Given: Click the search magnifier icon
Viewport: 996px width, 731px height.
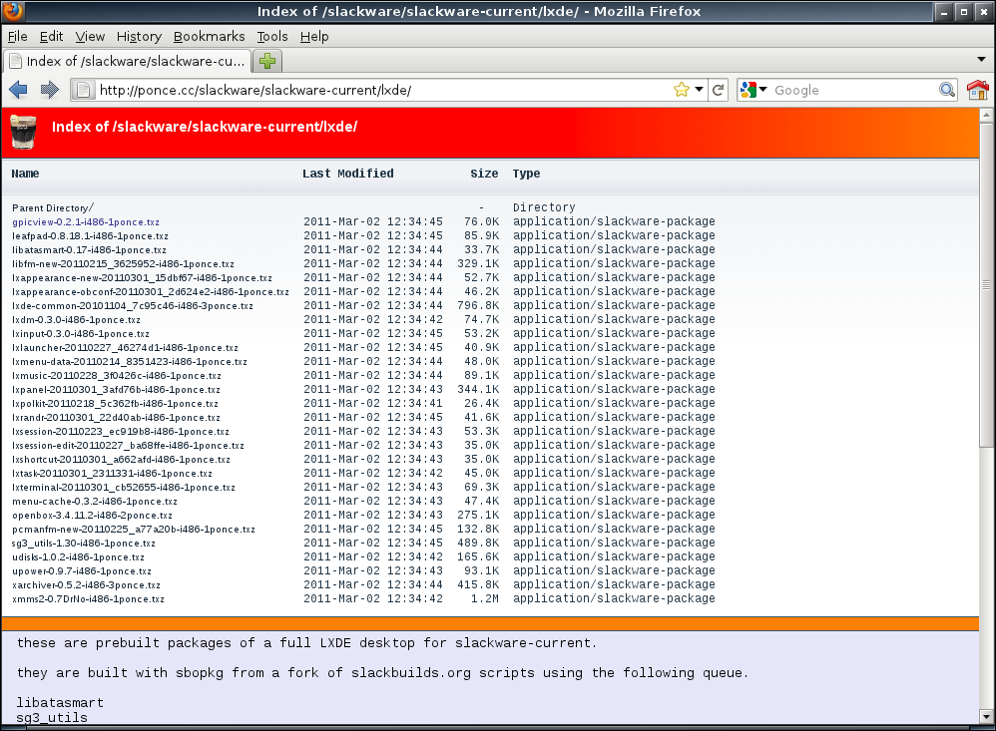Looking at the screenshot, I should click(x=947, y=90).
